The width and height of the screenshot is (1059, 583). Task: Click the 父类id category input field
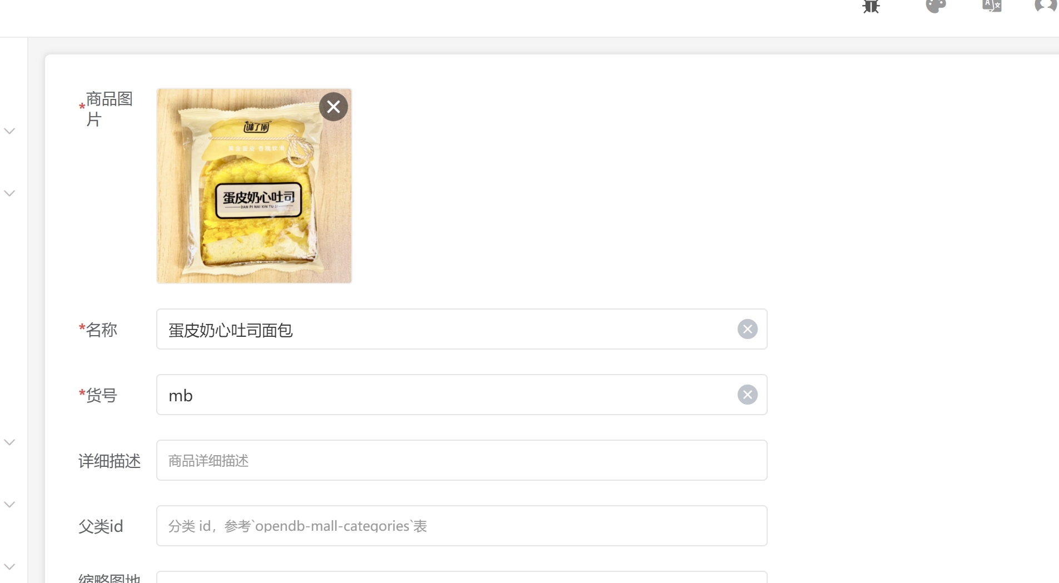pos(462,526)
